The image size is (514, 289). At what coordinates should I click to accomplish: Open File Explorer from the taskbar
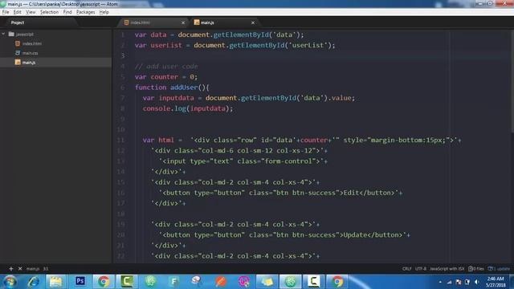click(55, 282)
